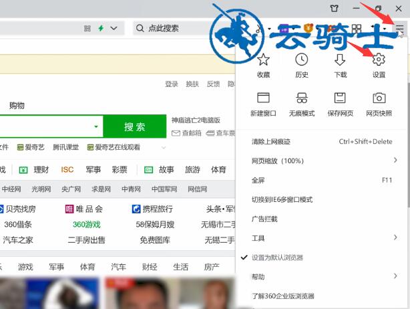Open 爱奇艺在线观看 link
The image size is (410, 309).
coord(114,147)
